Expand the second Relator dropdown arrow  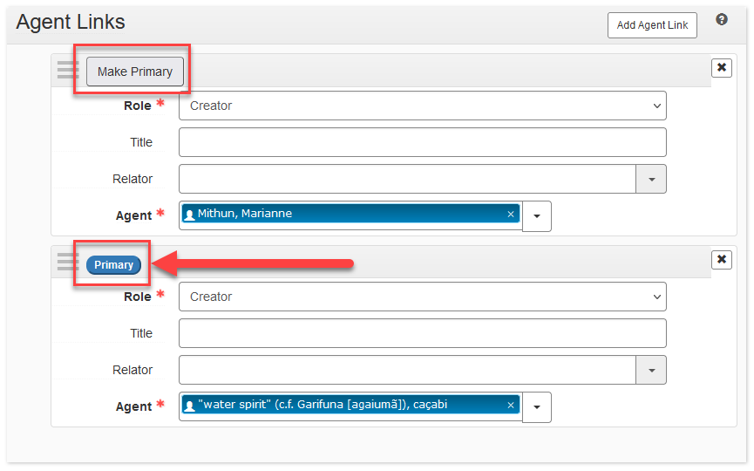pos(651,370)
